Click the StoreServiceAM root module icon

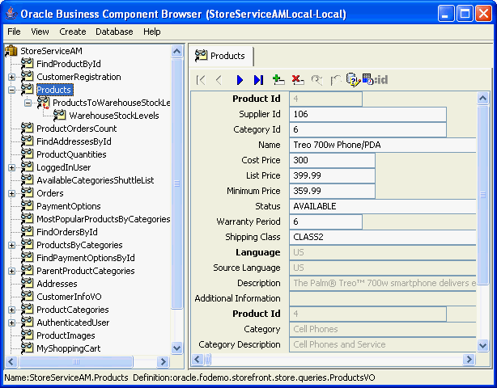[11, 51]
